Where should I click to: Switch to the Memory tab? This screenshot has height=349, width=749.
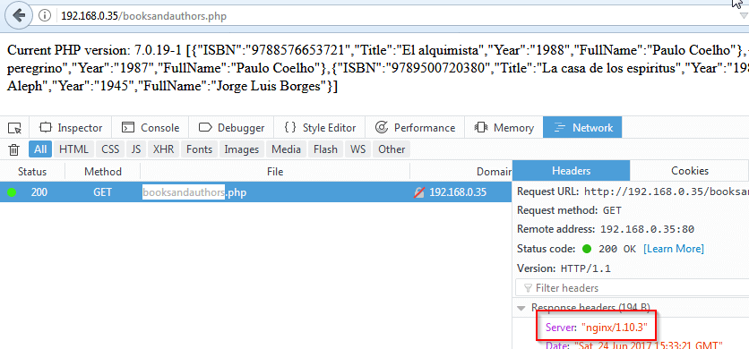[504, 128]
